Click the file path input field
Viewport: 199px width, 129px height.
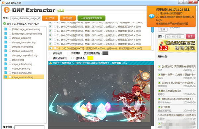[26, 18]
